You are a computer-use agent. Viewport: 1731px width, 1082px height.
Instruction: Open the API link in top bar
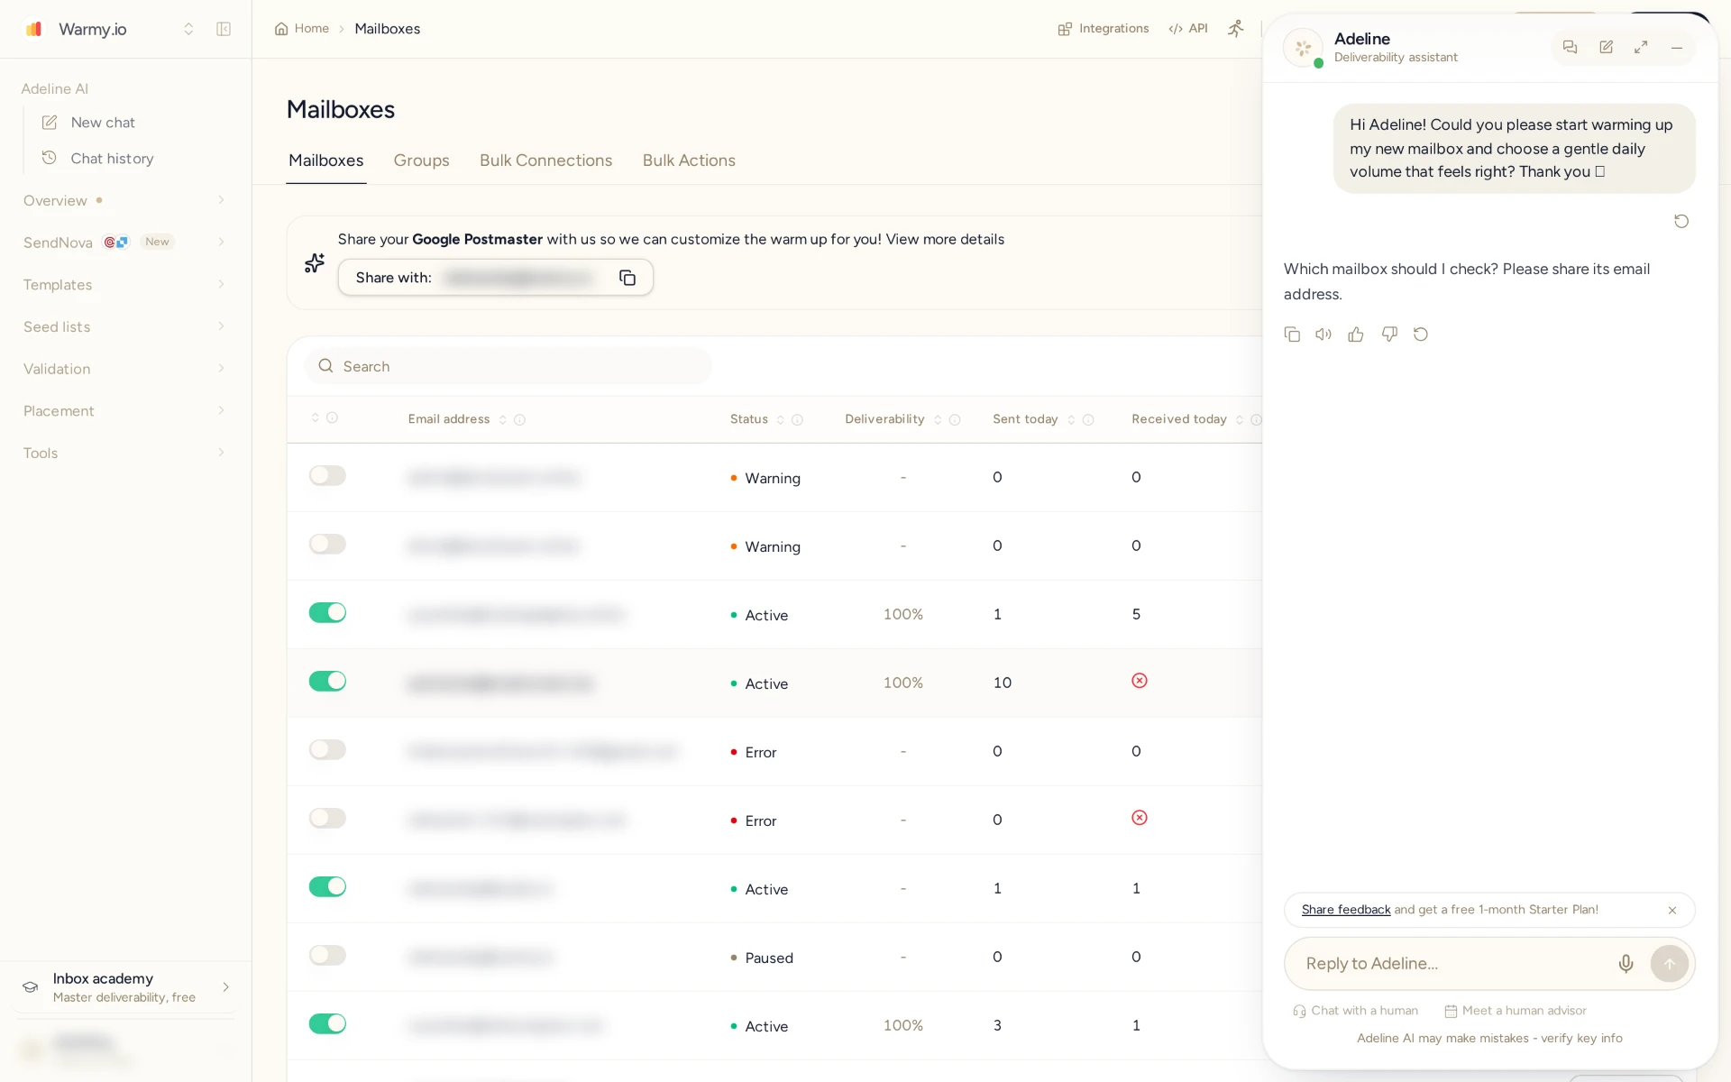pyautogui.click(x=1188, y=29)
